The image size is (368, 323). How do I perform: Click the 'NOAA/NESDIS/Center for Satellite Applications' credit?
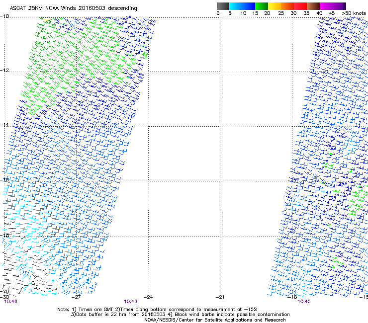(215, 320)
